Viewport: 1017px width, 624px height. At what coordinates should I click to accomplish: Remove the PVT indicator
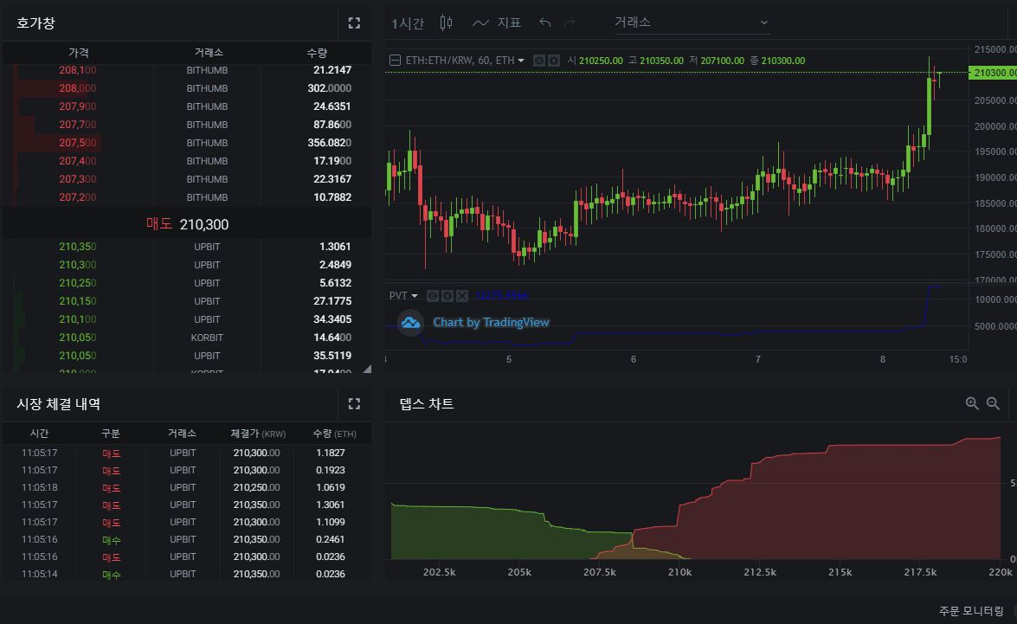point(462,296)
